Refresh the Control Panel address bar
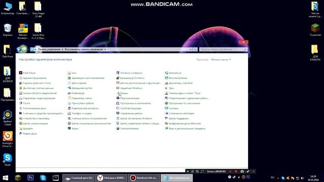Image resolution: width=324 pixels, height=182 pixels. [195, 50]
